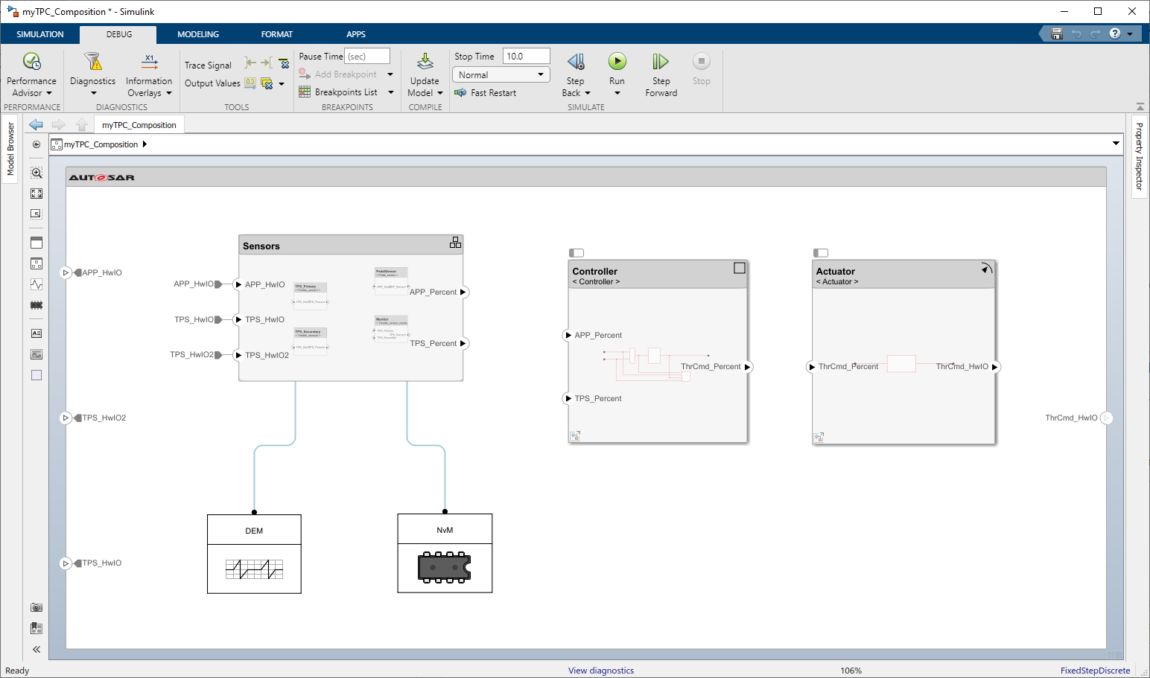Click the View diagnostics link
The height and width of the screenshot is (678, 1150).
(600, 670)
